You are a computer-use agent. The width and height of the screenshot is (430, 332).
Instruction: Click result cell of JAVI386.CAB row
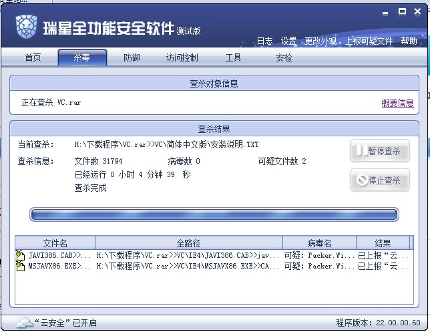(383, 255)
